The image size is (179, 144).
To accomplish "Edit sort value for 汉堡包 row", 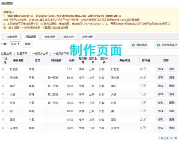I will click(144, 128).
